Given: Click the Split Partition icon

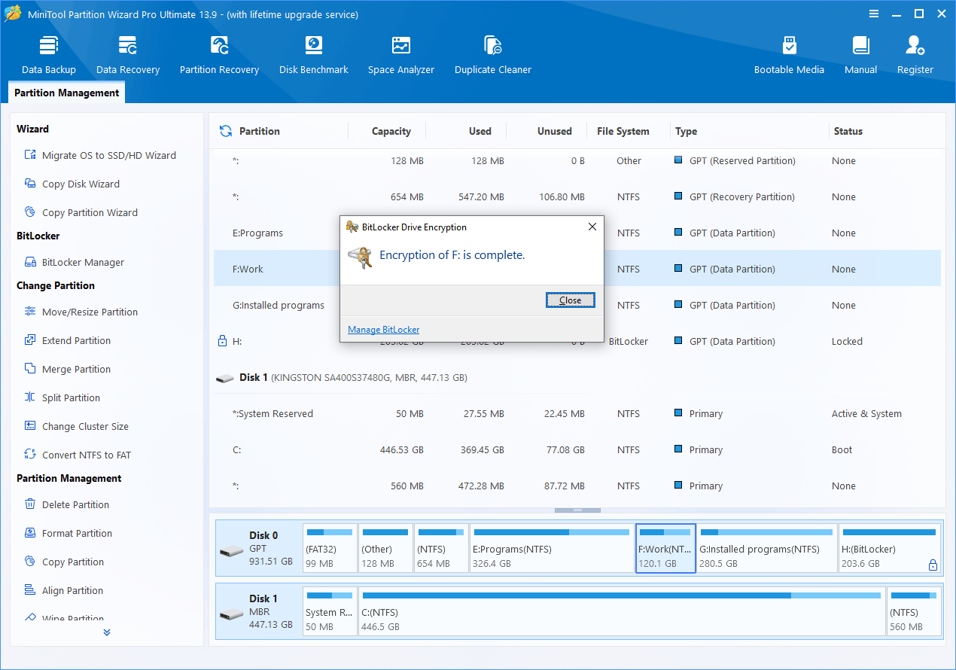Looking at the screenshot, I should click(30, 397).
